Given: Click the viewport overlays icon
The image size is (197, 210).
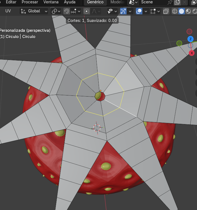Looking at the screenshot, I should point(139,11).
